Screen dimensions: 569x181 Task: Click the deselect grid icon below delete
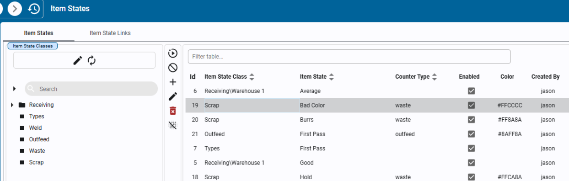point(173,125)
